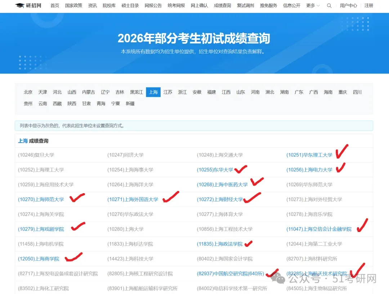Click greyed (10280)上海大学 entry
The width and height of the screenshot is (389, 294).
click(x=126, y=229)
